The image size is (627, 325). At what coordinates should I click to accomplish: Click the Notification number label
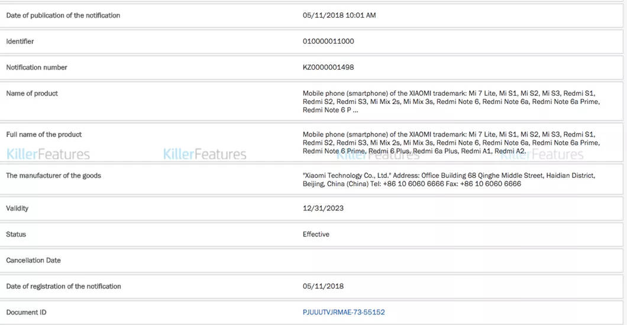coord(37,67)
